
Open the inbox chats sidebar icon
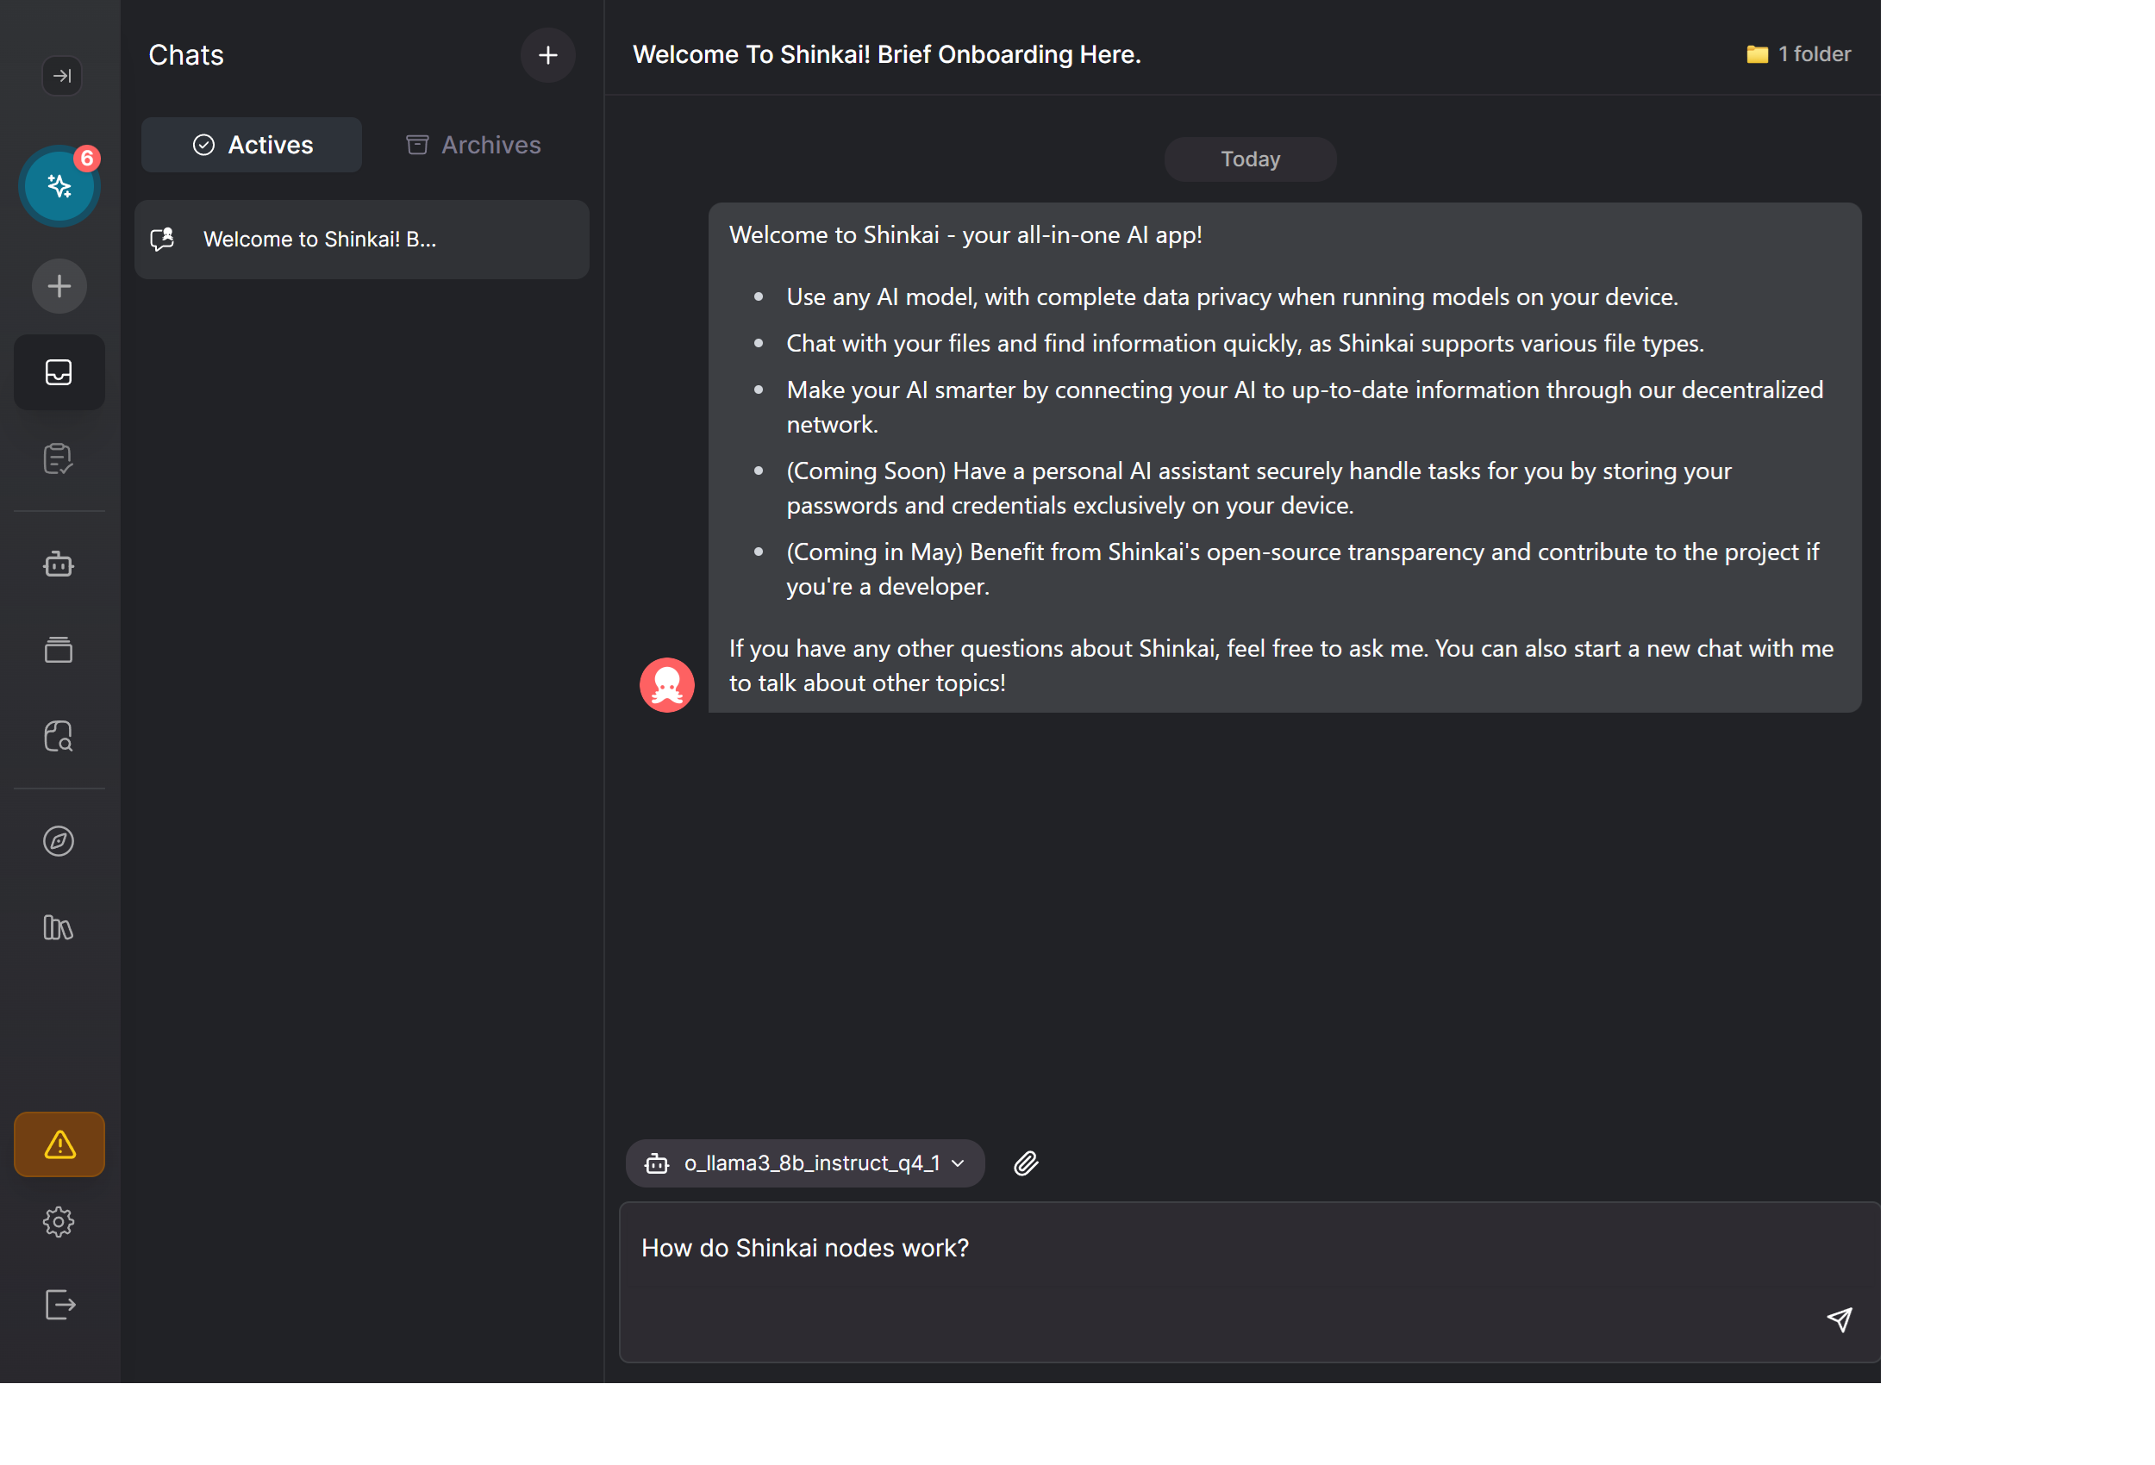pos(59,371)
